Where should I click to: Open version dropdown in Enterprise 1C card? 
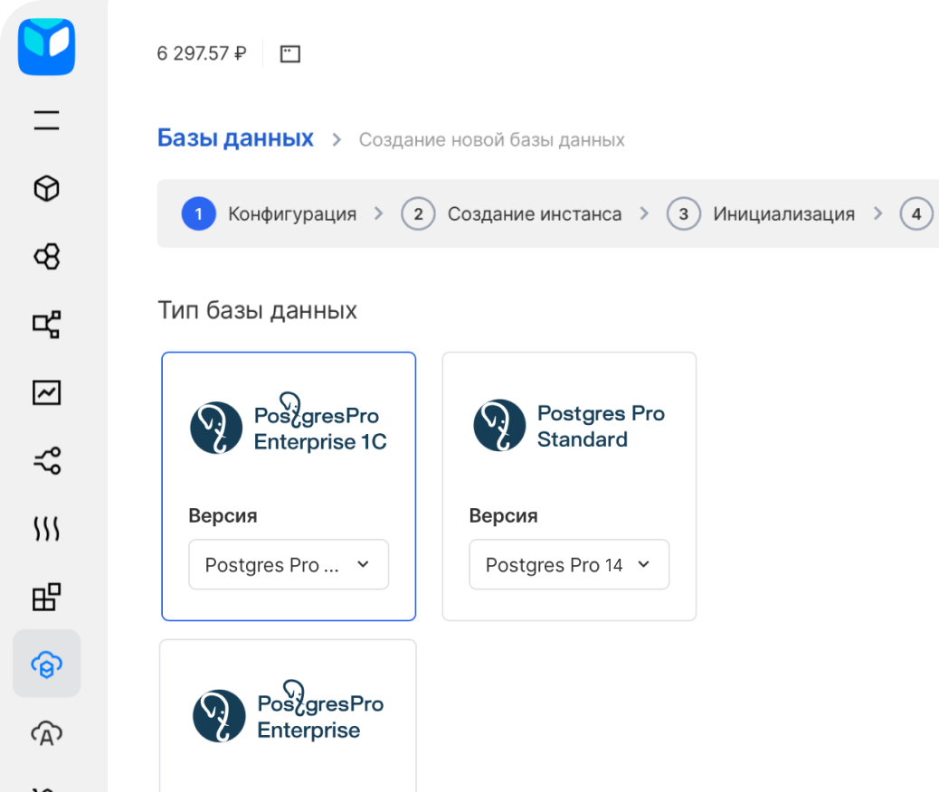coord(289,564)
